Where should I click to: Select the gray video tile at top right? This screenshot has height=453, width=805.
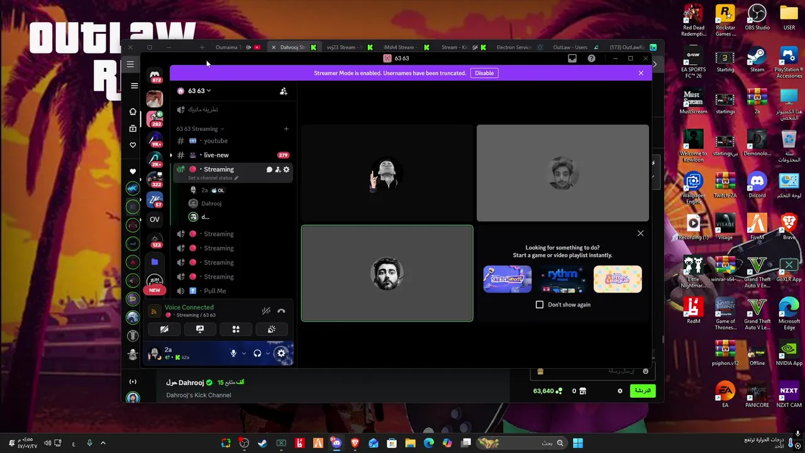562,173
